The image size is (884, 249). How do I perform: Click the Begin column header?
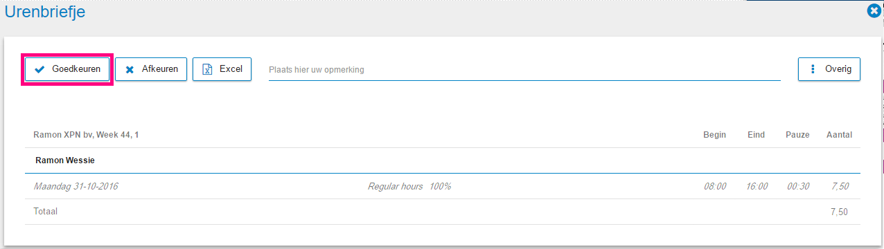[x=714, y=135]
